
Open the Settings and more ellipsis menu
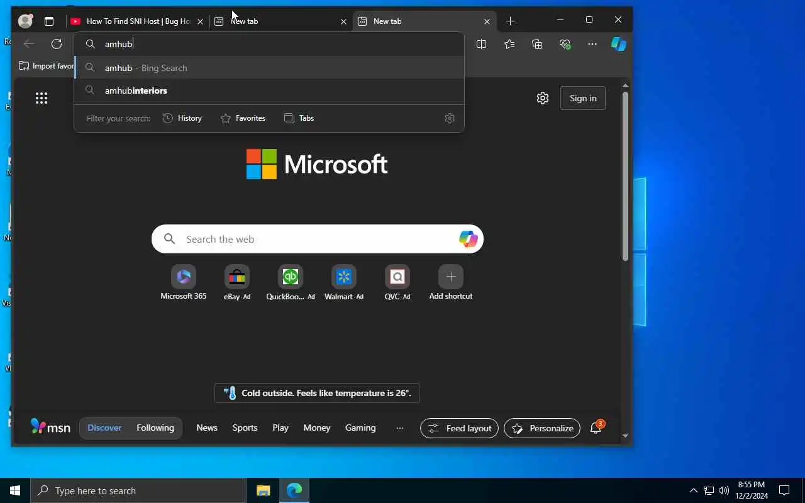(592, 44)
